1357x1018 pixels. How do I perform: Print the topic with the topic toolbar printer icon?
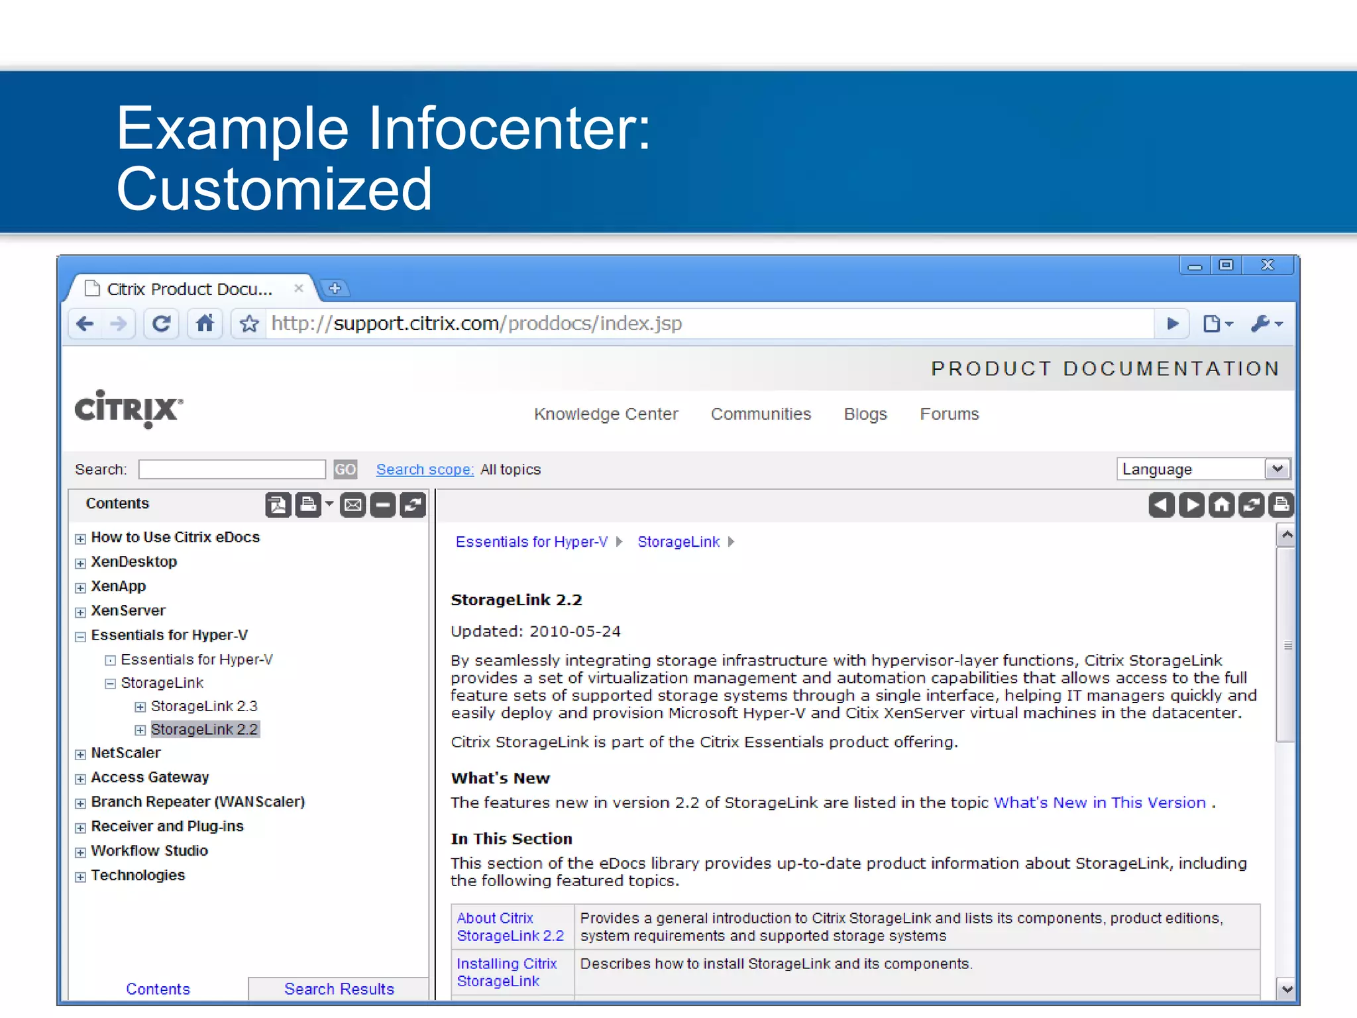pyautogui.click(x=1281, y=505)
